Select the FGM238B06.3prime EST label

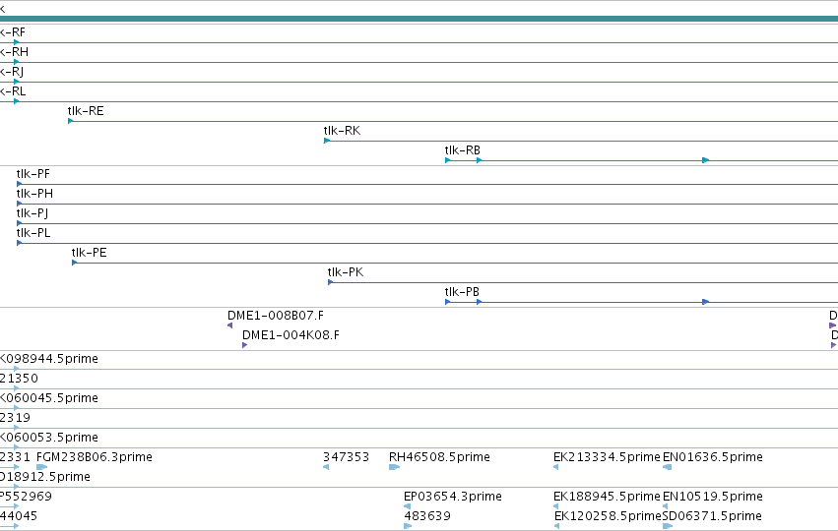(95, 457)
